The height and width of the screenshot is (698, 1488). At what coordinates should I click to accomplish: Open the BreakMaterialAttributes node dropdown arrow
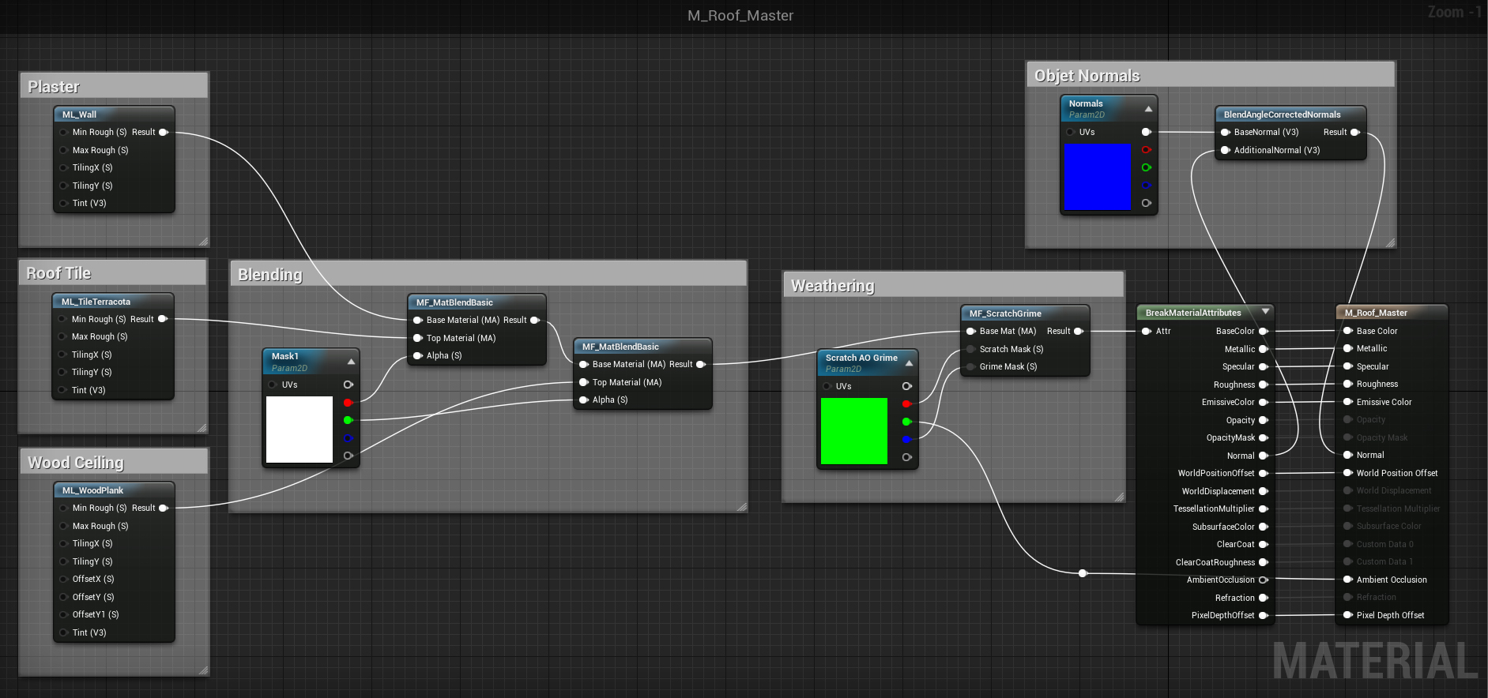[1265, 312]
